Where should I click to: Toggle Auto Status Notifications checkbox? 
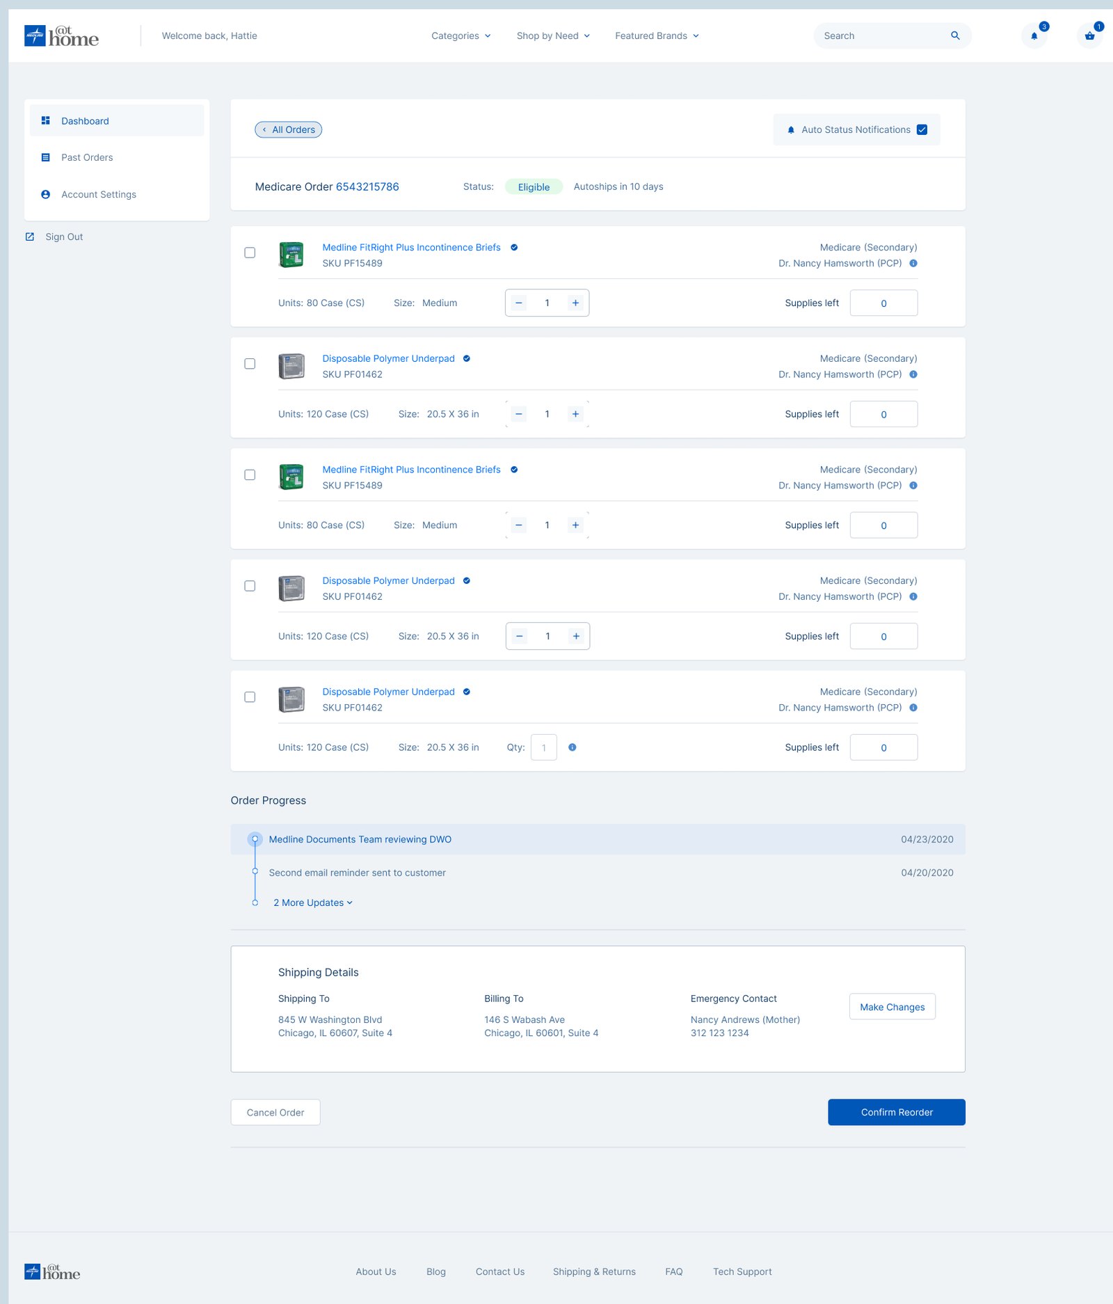pyautogui.click(x=922, y=129)
